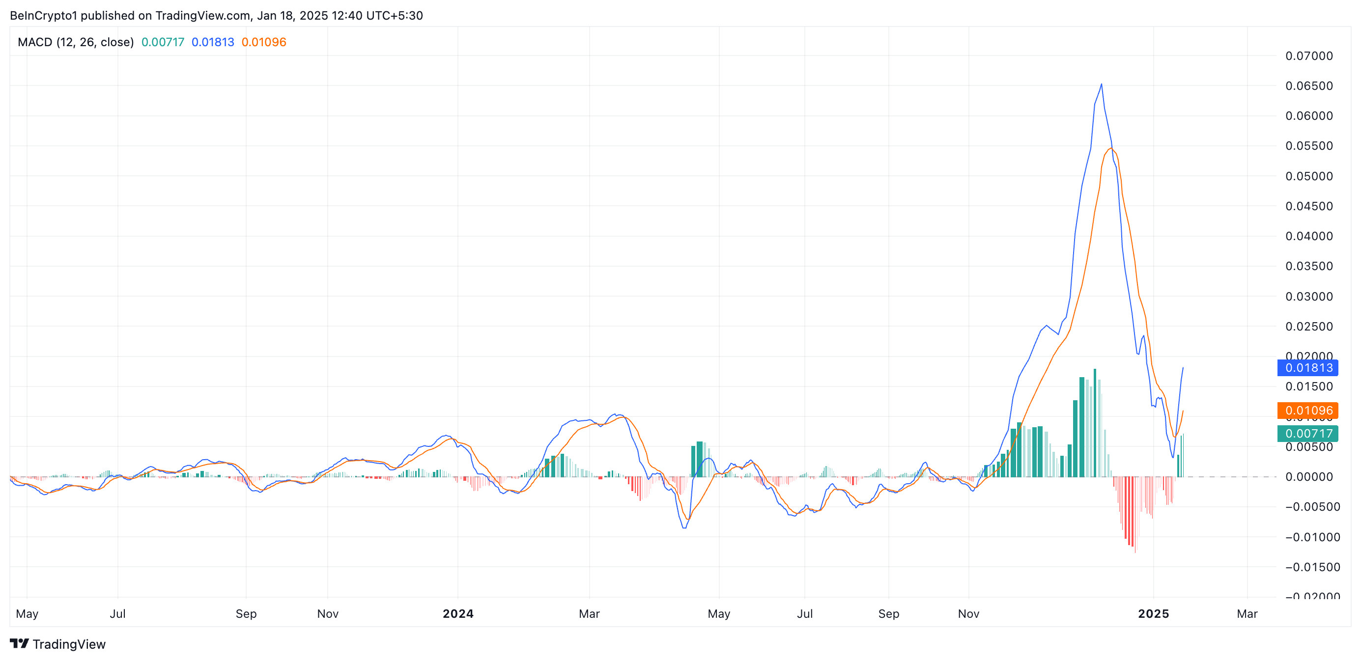Click the MACD (12, 26, close) indicator title
Viewport: 1361px width, 661px height.
[x=76, y=42]
